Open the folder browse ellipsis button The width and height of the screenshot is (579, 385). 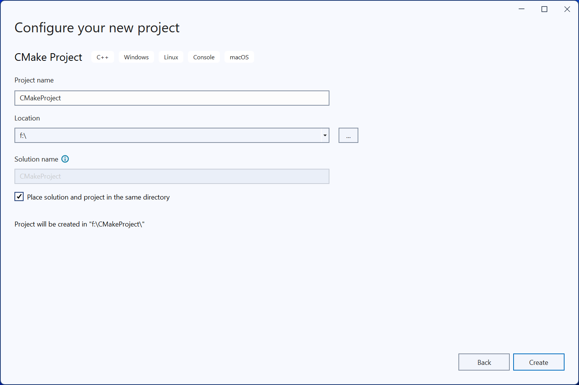[348, 136]
